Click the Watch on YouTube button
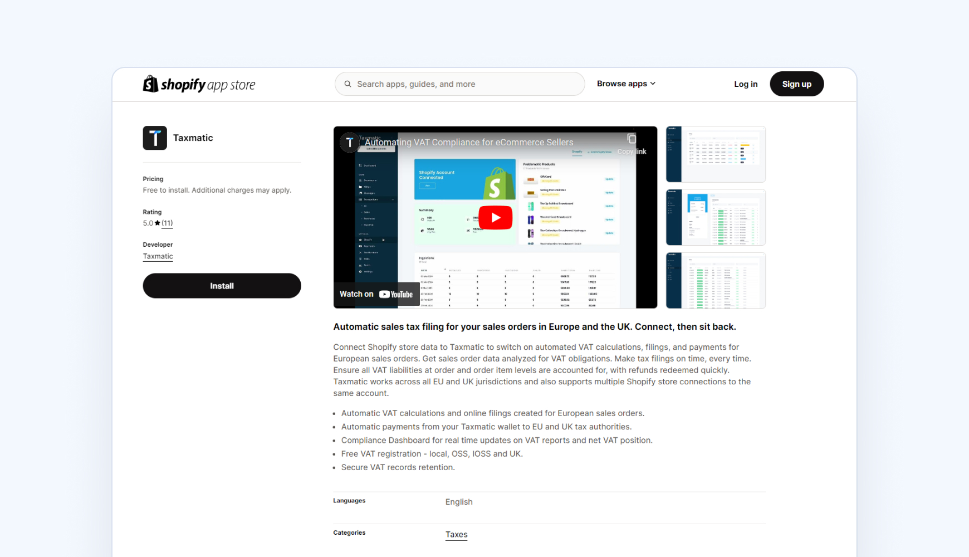The image size is (969, 557). pyautogui.click(x=376, y=294)
